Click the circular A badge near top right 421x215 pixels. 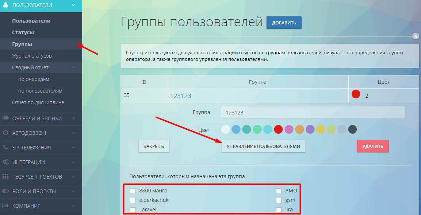coord(416,36)
